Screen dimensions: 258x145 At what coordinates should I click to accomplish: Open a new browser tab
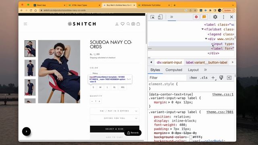click(x=175, y=5)
